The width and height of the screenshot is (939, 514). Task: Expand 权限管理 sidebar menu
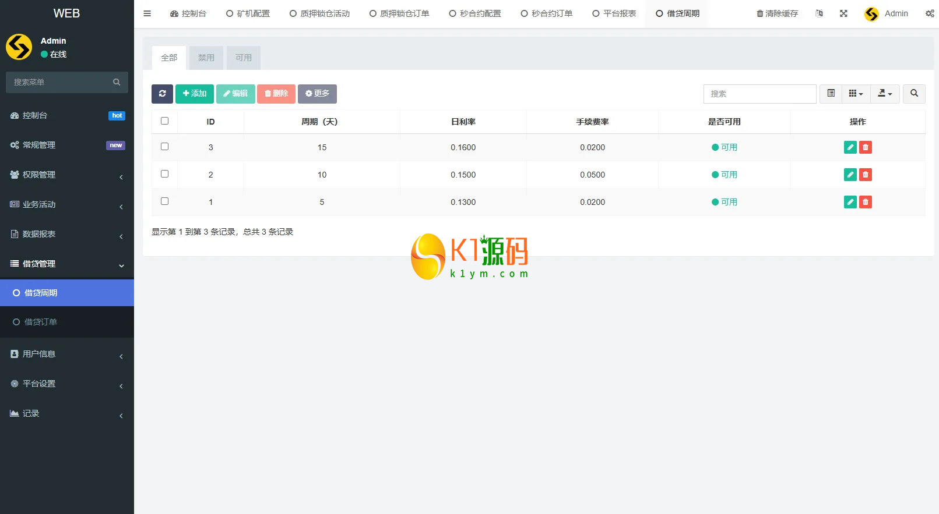67,175
